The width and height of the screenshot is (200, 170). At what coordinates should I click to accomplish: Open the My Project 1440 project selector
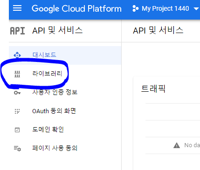(x=166, y=8)
